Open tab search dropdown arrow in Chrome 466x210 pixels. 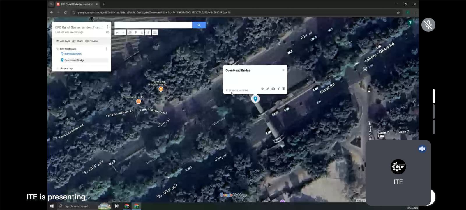coord(51,4)
